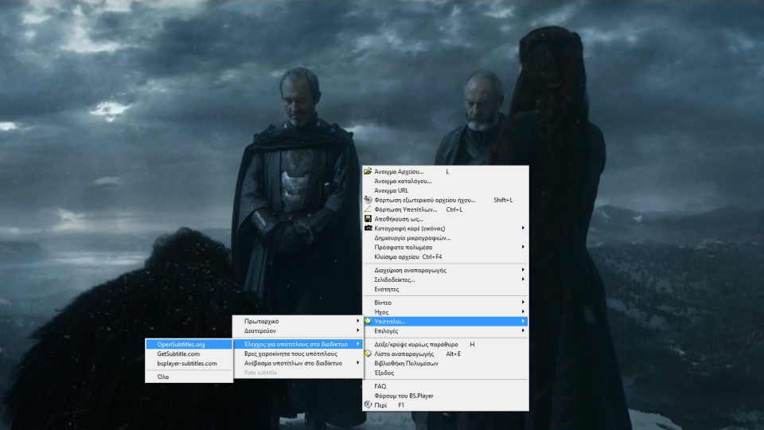This screenshot has width=764, height=430.
Task: Open the Επιλογές menu entry
Action: point(386,330)
